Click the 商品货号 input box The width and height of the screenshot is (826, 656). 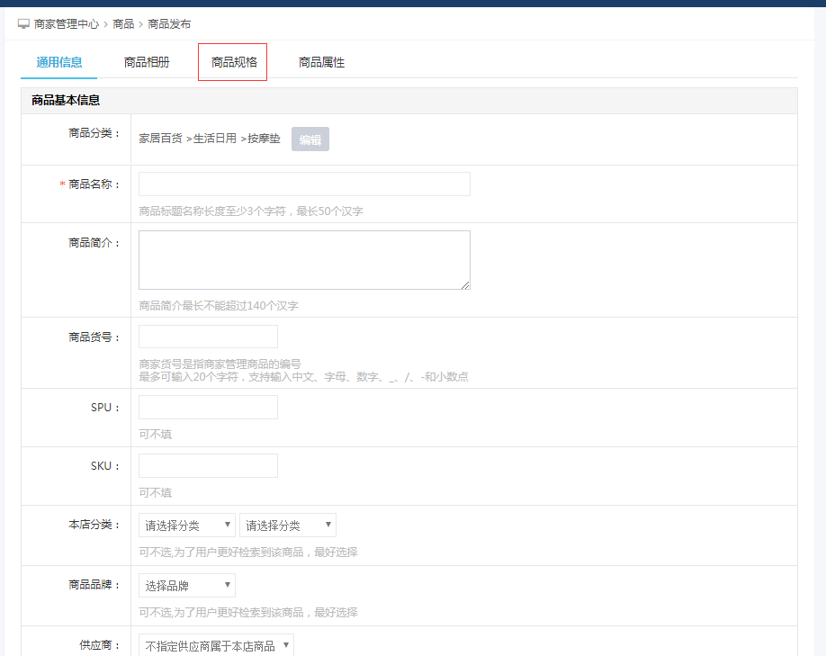tap(208, 337)
